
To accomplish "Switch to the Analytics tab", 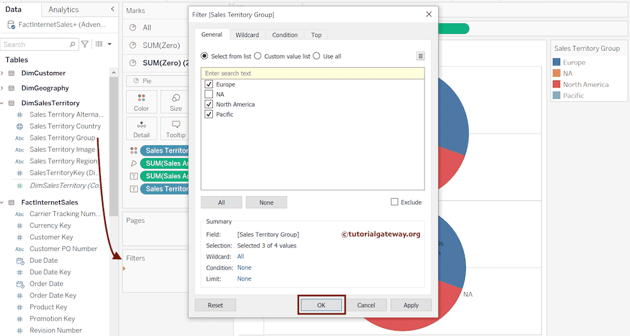I will 63,10.
